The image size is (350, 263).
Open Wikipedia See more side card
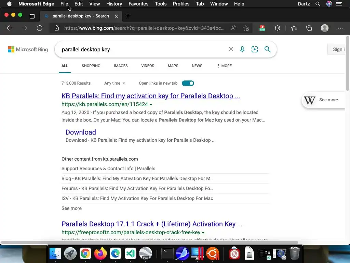coord(324,100)
